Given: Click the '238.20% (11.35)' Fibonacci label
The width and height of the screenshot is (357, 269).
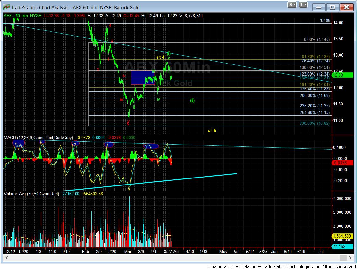Looking at the screenshot, I should click(315, 106).
